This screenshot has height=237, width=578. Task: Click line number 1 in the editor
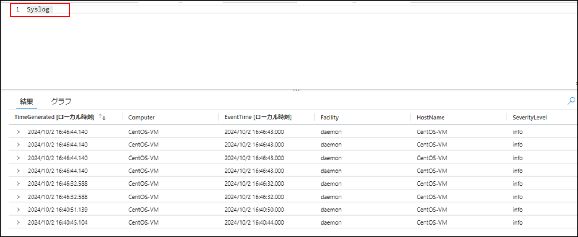[x=17, y=9]
